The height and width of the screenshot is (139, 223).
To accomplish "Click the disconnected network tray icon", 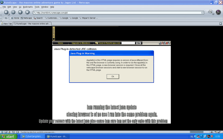I will pyautogui.click(x=198, y=136).
